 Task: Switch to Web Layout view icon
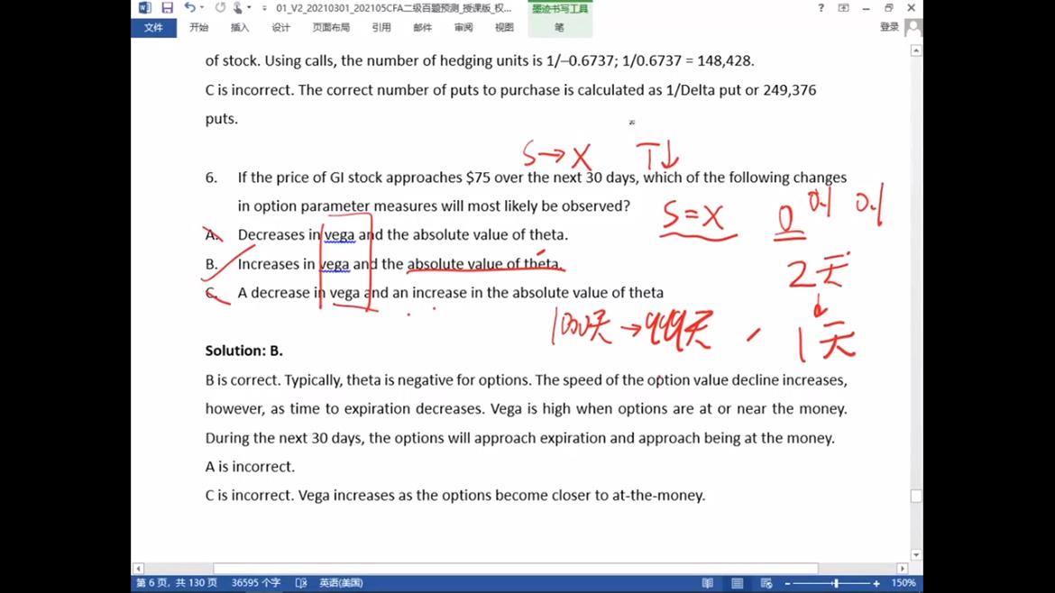(x=766, y=583)
